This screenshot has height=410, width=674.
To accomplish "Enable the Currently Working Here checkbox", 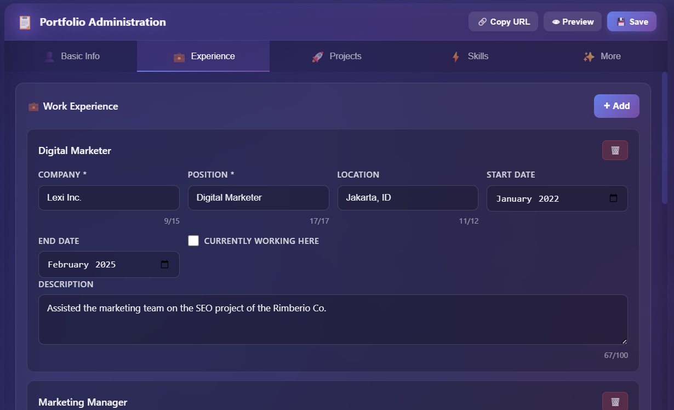I will [193, 240].
